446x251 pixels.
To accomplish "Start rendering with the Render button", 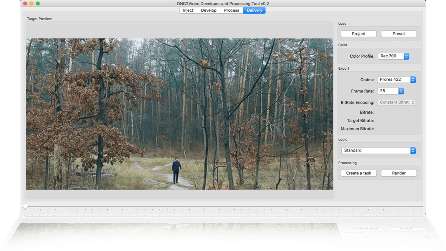I will [x=398, y=173].
